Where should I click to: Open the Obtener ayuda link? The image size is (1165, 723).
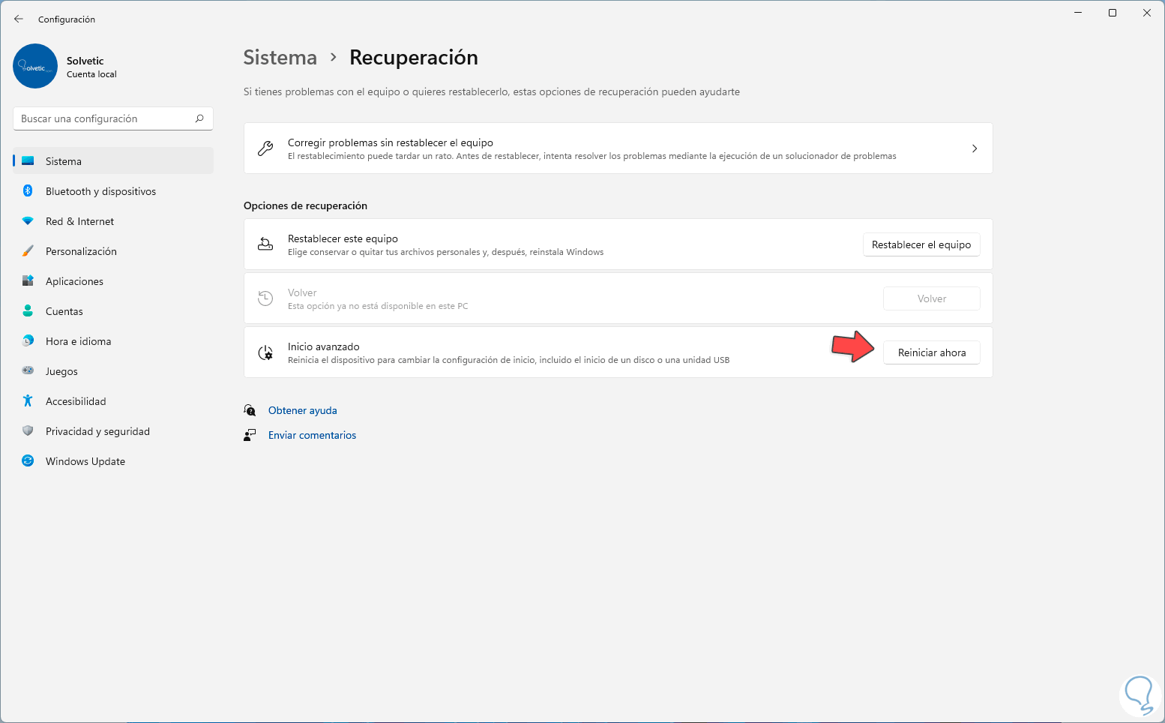click(x=302, y=410)
